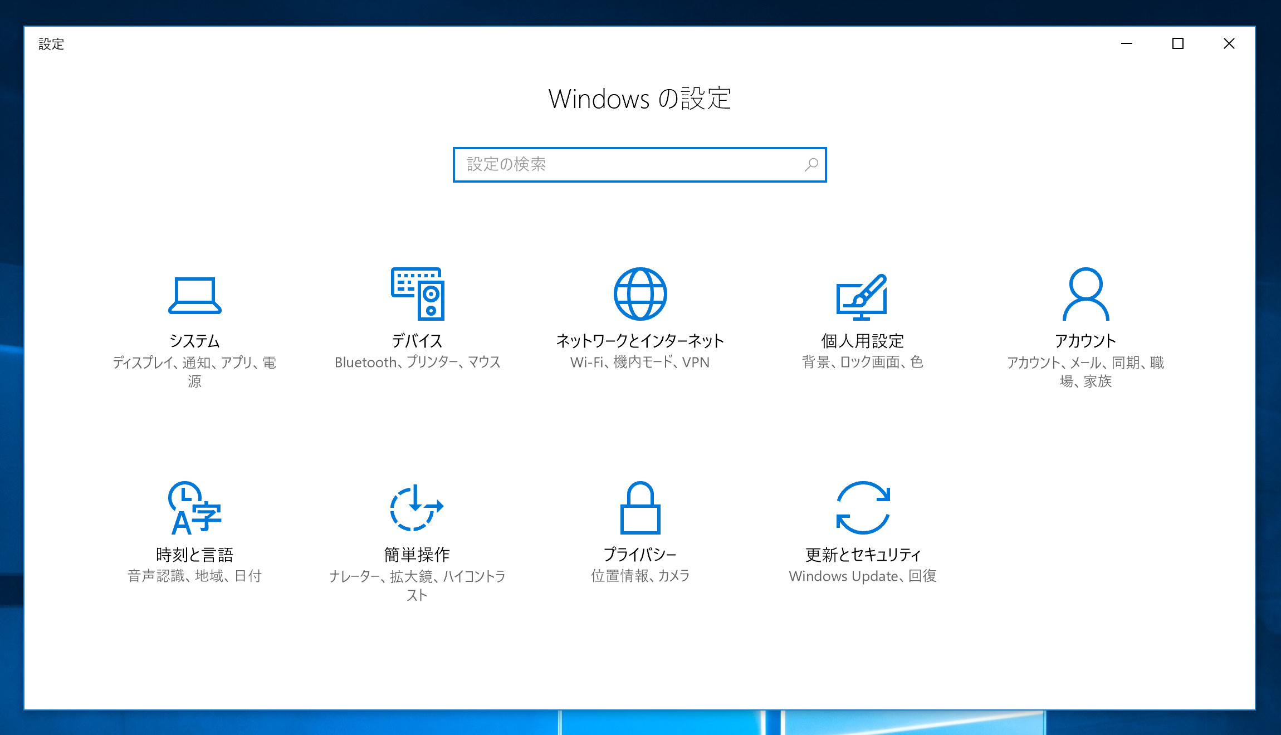Click the Bluetooth、プリンター、マウス description

[x=417, y=362]
